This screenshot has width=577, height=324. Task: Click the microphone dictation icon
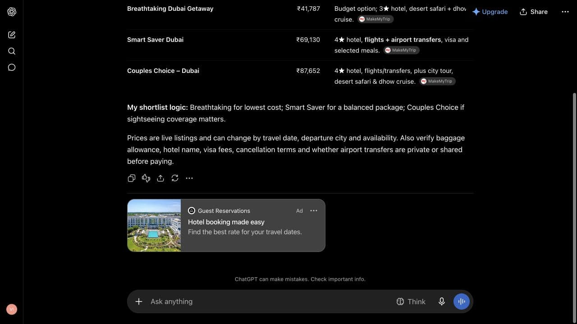[442, 301]
